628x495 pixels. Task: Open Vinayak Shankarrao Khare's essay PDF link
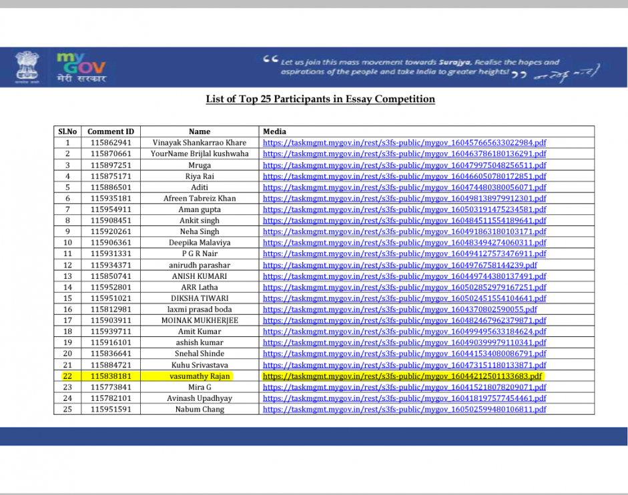point(404,143)
